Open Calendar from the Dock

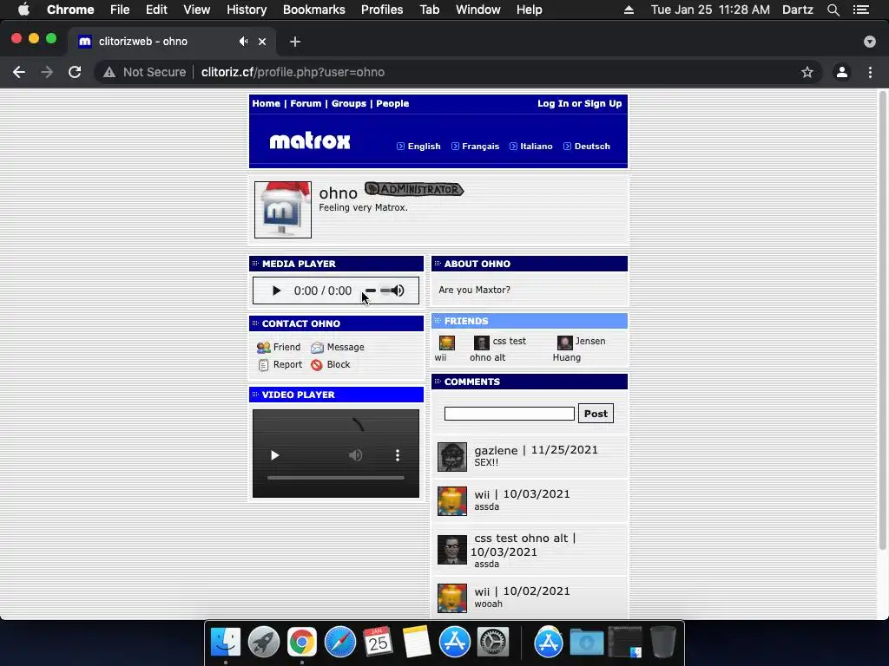(x=379, y=643)
